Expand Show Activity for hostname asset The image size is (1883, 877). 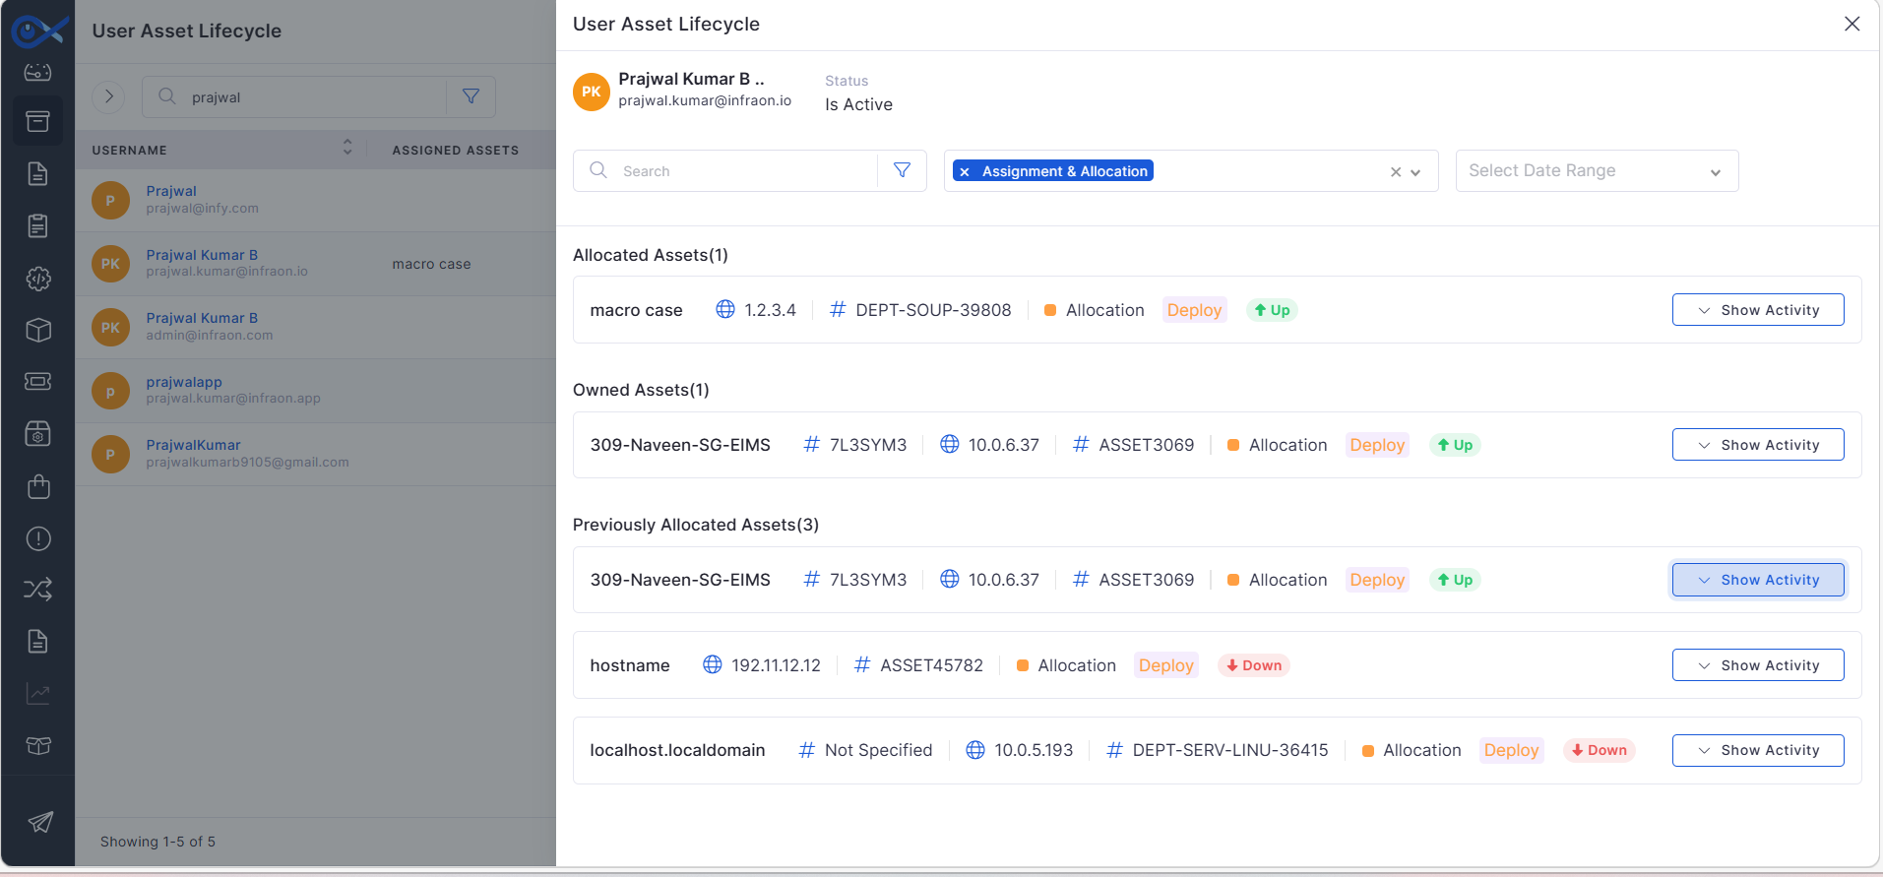[1758, 665]
